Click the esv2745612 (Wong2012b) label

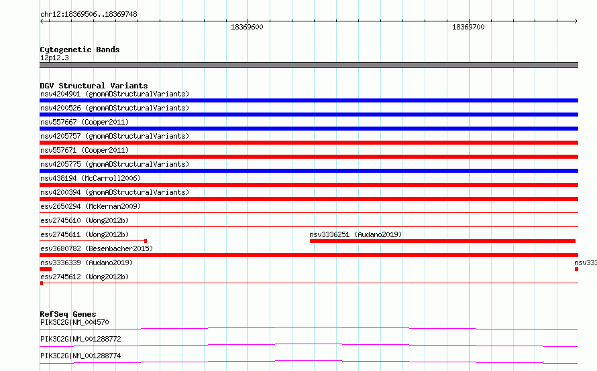(85, 277)
